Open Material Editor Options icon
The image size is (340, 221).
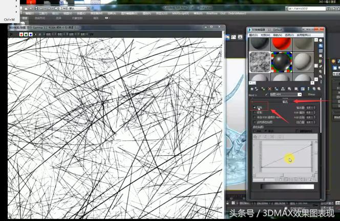coord(321,71)
